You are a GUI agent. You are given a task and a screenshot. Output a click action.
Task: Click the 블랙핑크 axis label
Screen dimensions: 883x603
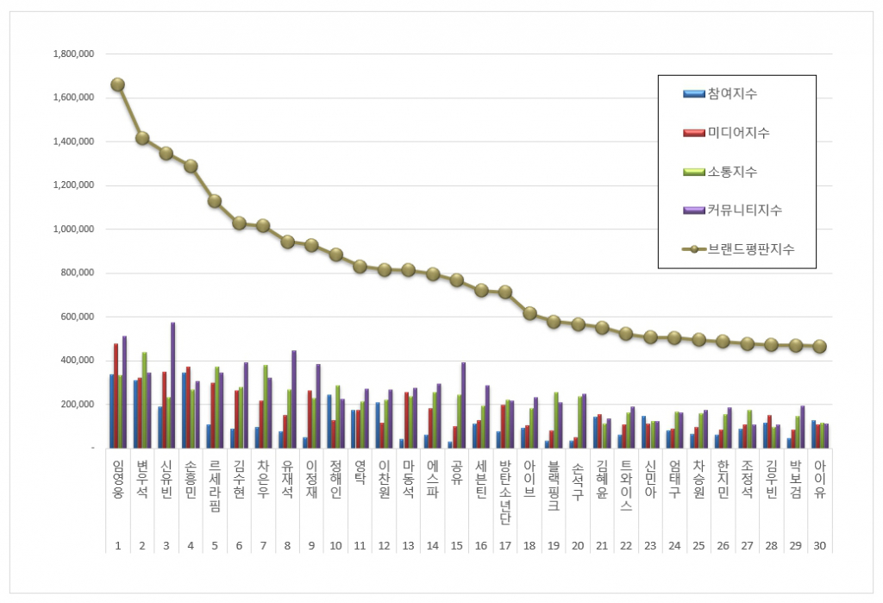click(554, 489)
